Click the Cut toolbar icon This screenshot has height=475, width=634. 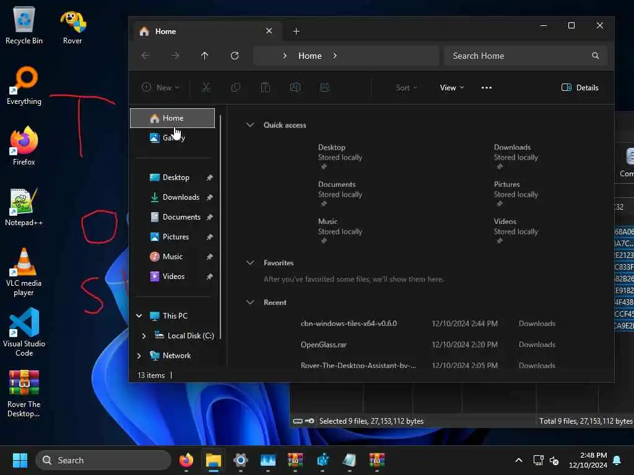pyautogui.click(x=206, y=88)
